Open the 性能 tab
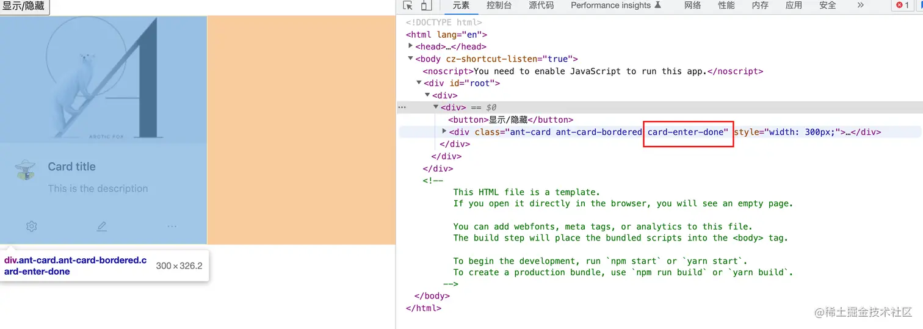923x329 pixels. pyautogui.click(x=726, y=5)
